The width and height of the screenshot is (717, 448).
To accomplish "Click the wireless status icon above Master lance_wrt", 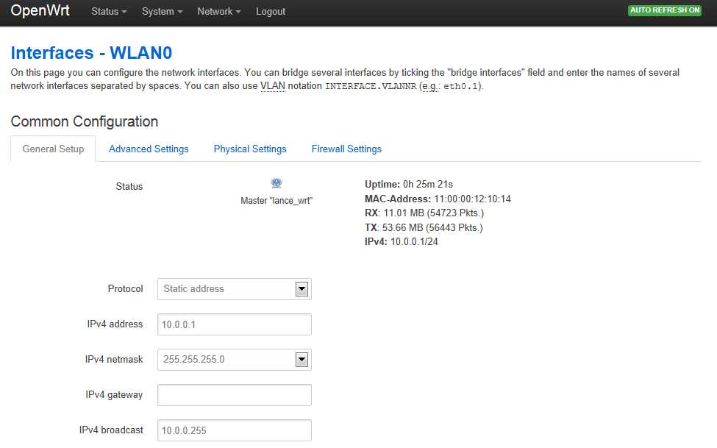I will point(277,183).
